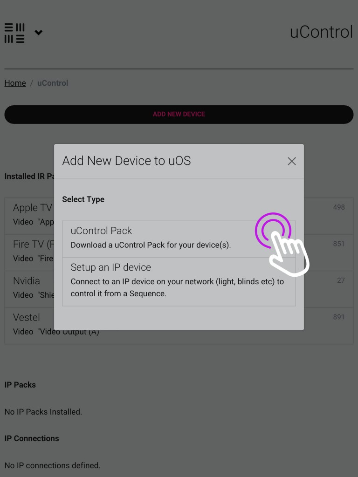Click the 27 pack number
Viewport: 358px width, 477px height.
pos(341,280)
